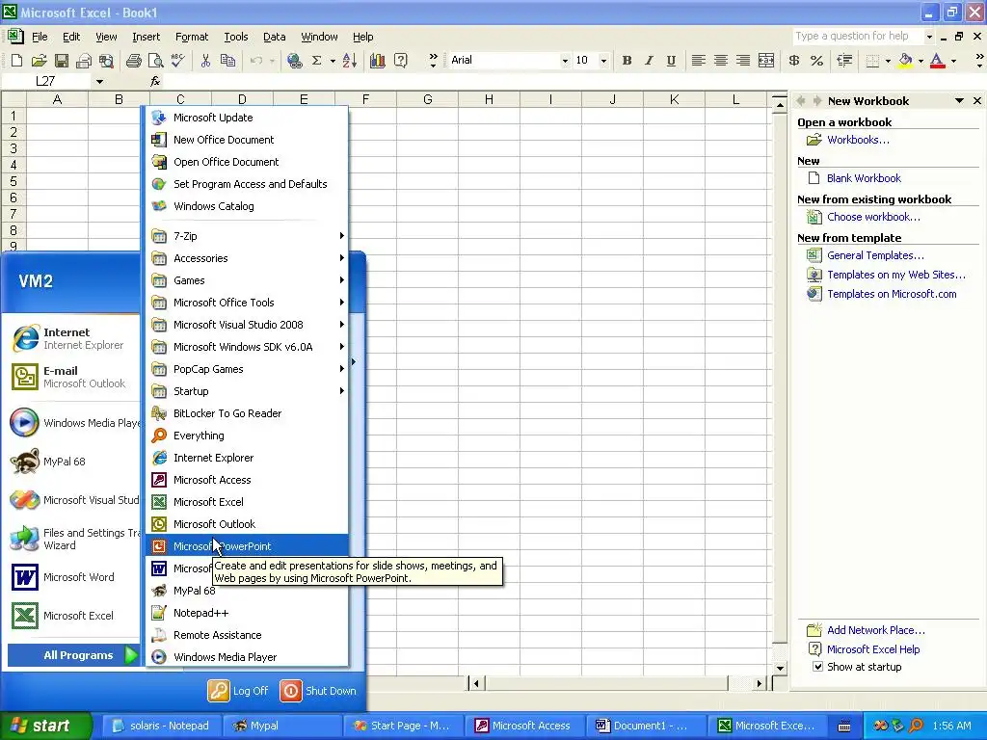
Task: Switch to solaris - Notepad taskbar button
Action: click(162, 726)
